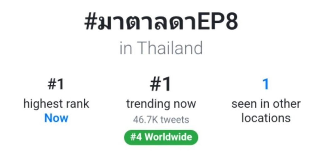The image size is (320, 157).
Task: Click the large #1 above 'trending now'
Action: 161,84
